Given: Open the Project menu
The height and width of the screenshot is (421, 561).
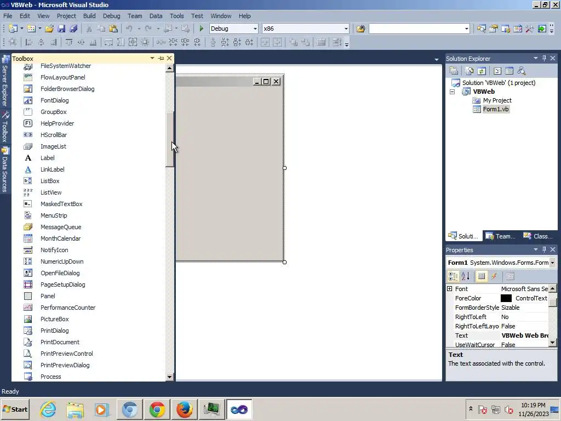Looking at the screenshot, I should tap(66, 16).
